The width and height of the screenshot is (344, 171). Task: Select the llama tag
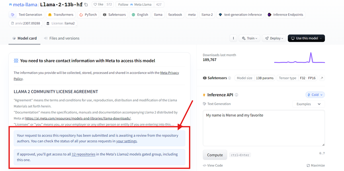coord(158,15)
